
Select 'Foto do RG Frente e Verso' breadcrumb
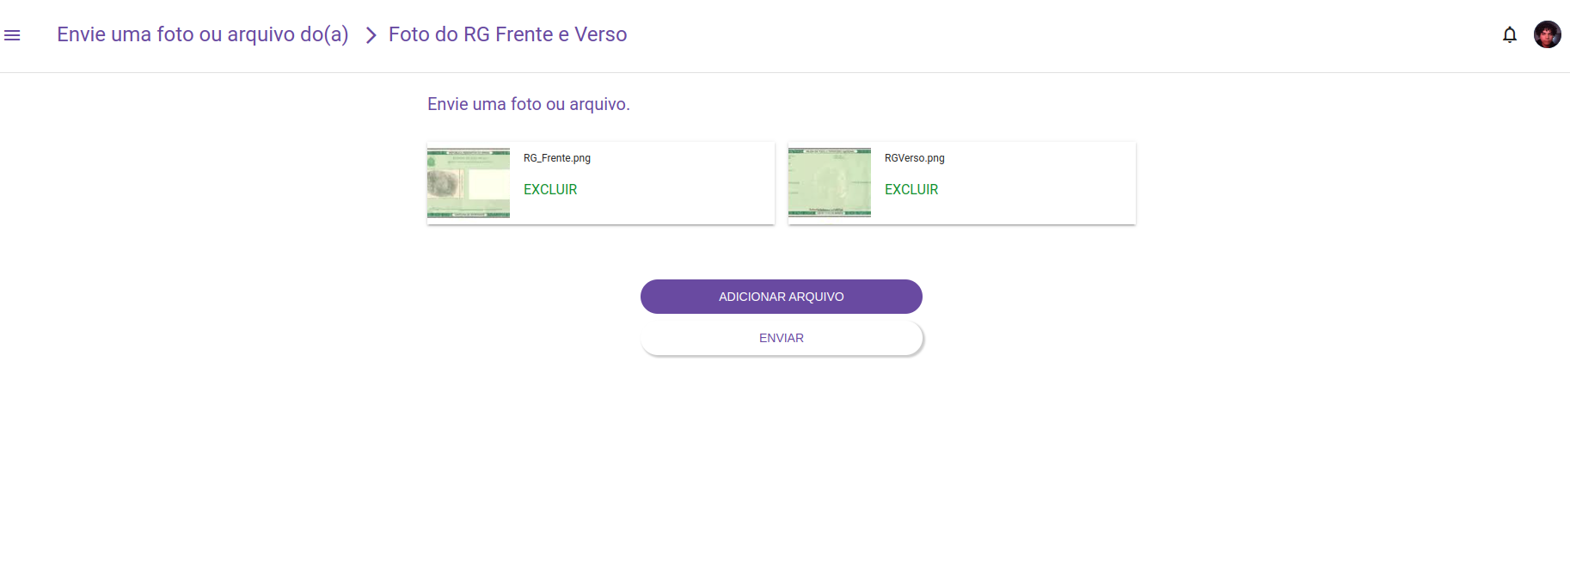(508, 34)
